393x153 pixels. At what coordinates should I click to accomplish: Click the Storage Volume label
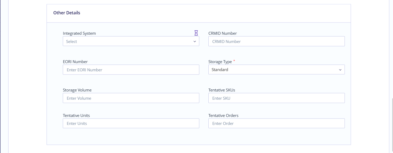77,90
